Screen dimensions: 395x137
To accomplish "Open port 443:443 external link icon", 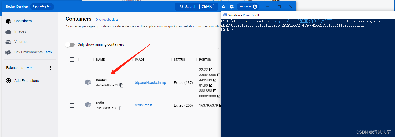I will point(215,80).
